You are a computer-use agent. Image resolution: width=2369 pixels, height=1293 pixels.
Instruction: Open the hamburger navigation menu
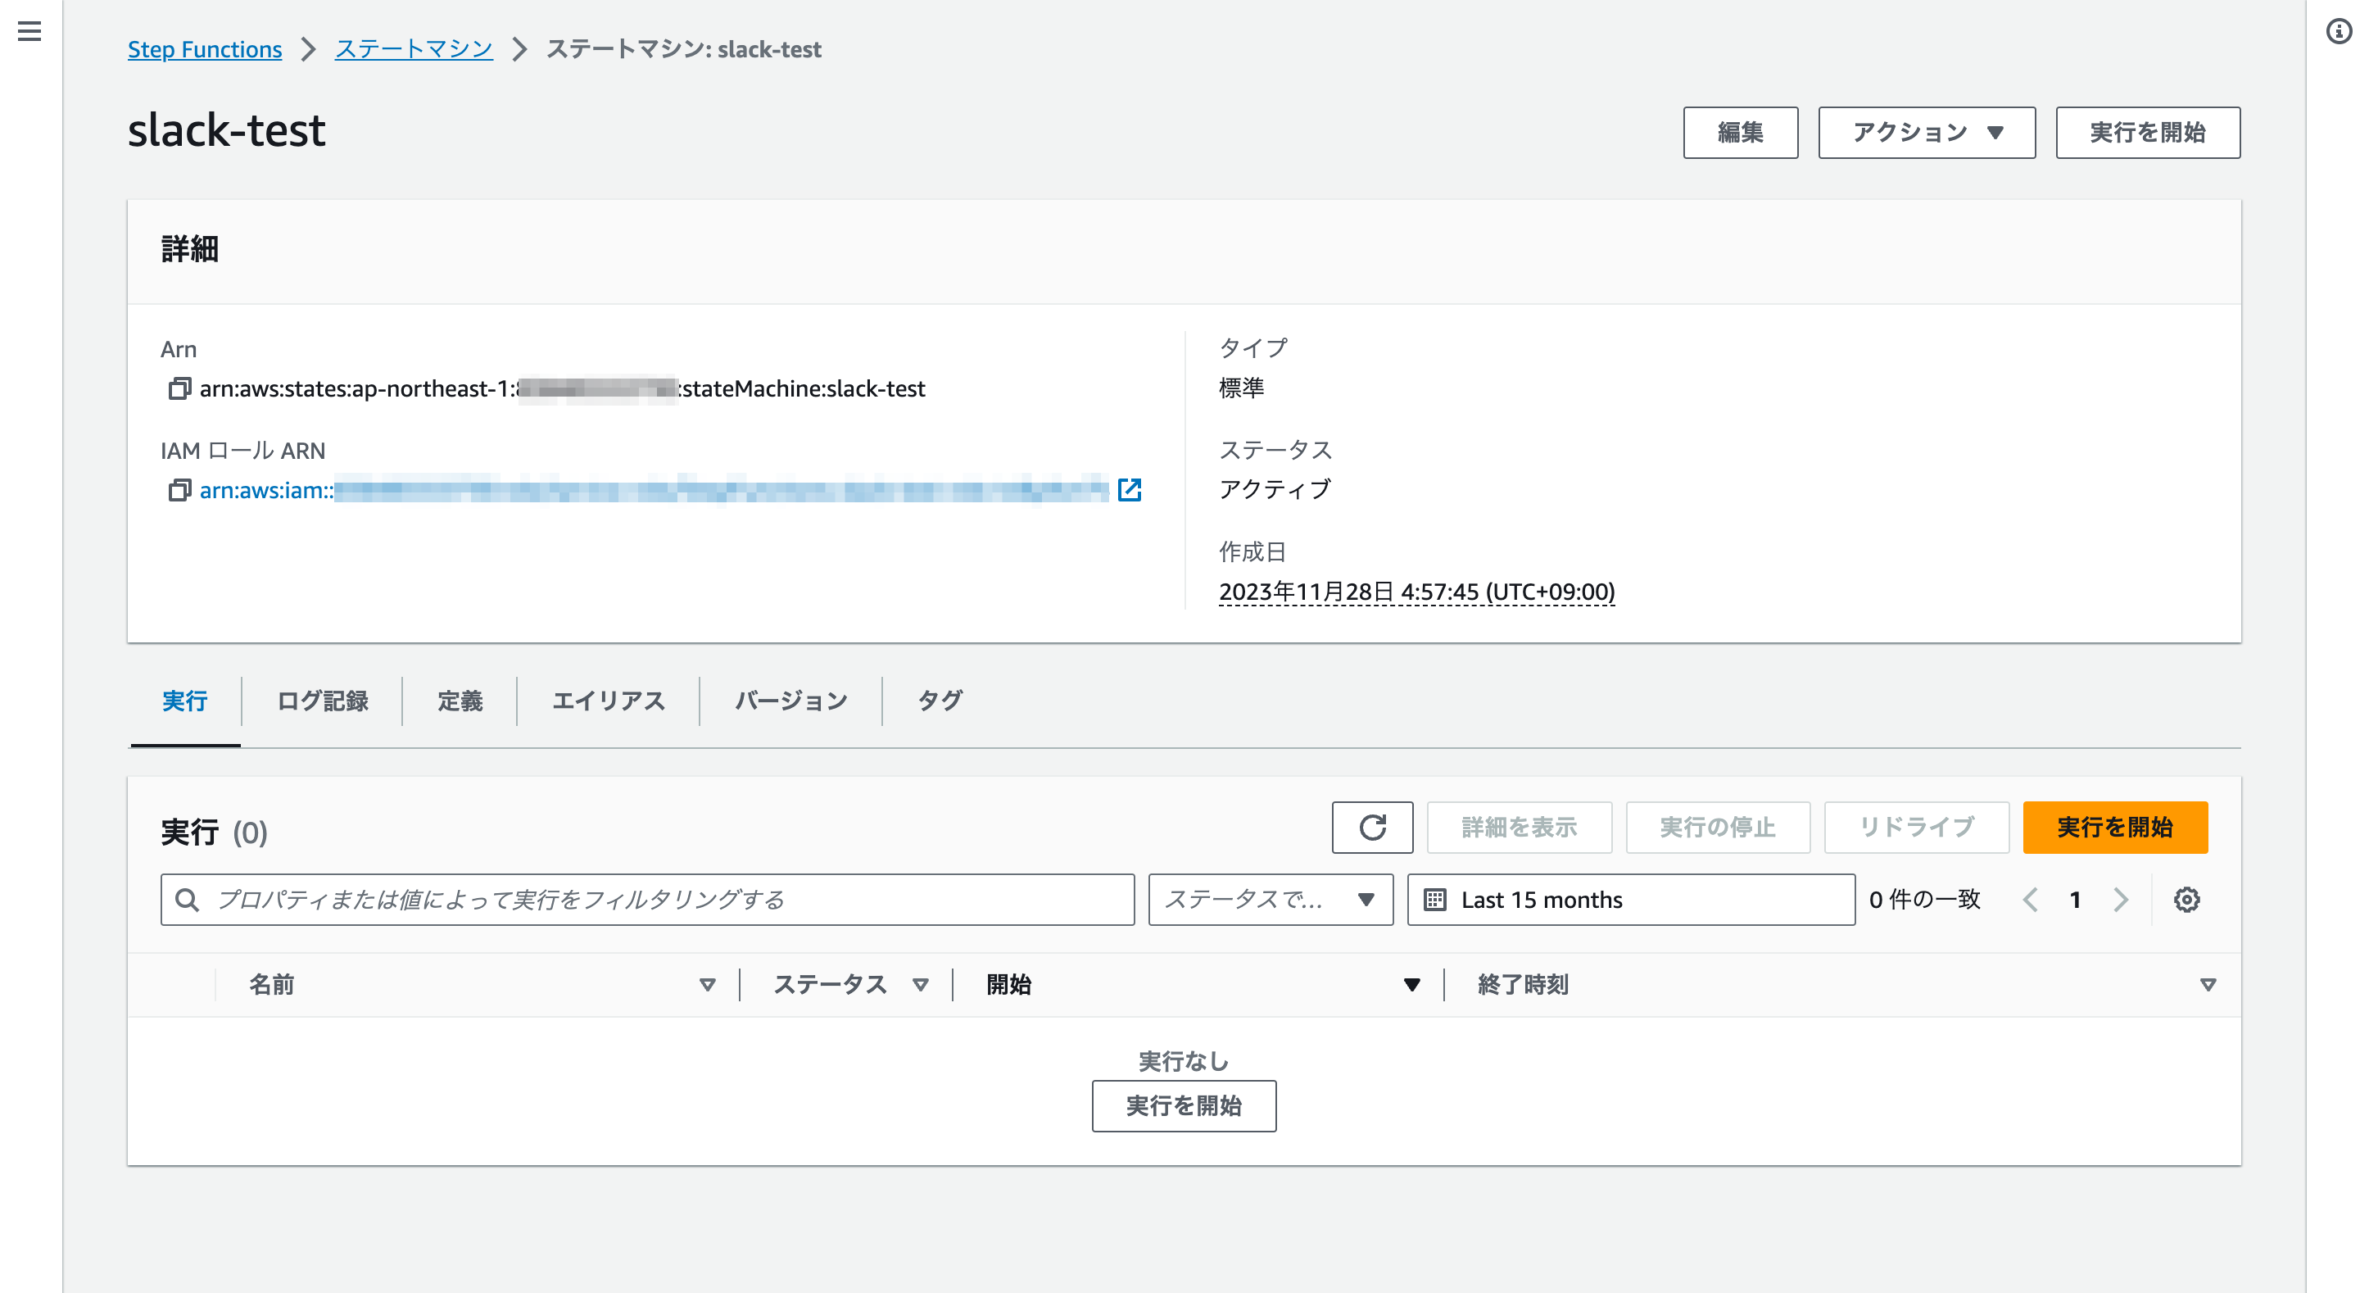[29, 31]
